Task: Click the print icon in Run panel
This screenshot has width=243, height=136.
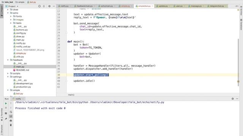Action: (x=11, y=121)
